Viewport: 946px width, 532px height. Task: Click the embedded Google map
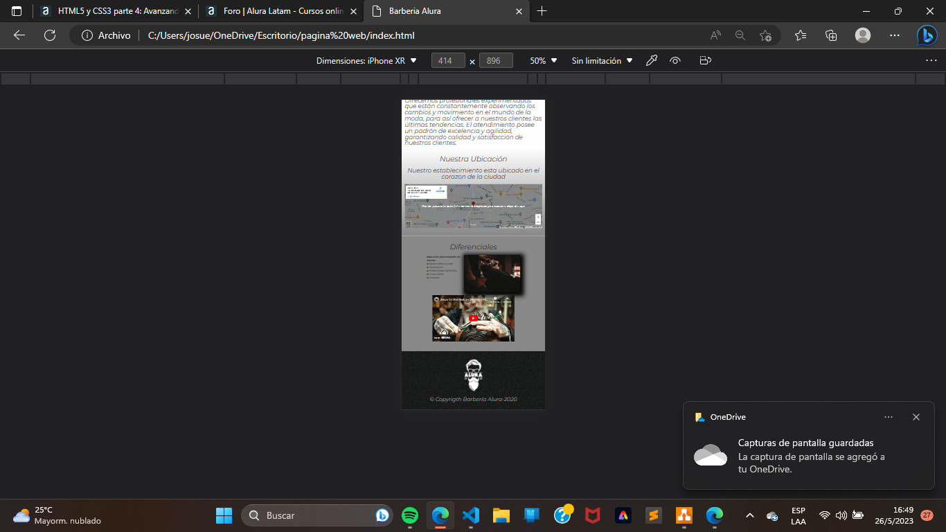473,206
